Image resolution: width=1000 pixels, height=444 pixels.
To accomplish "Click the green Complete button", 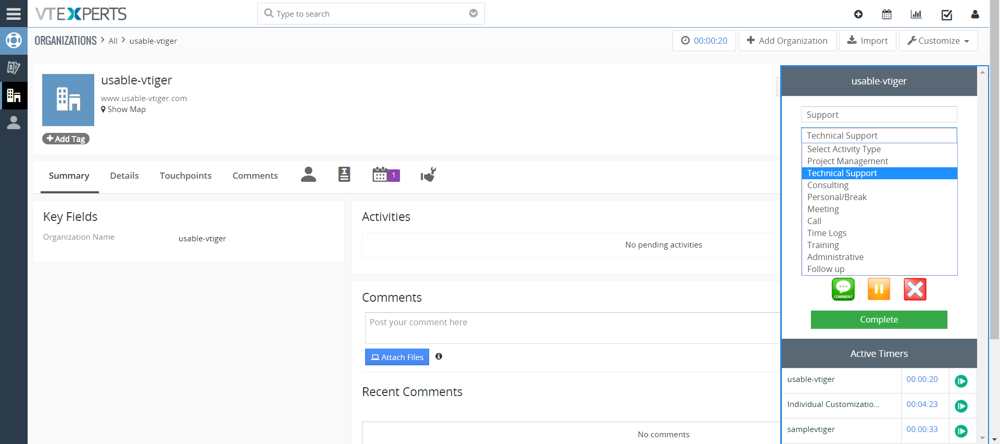I will click(879, 319).
